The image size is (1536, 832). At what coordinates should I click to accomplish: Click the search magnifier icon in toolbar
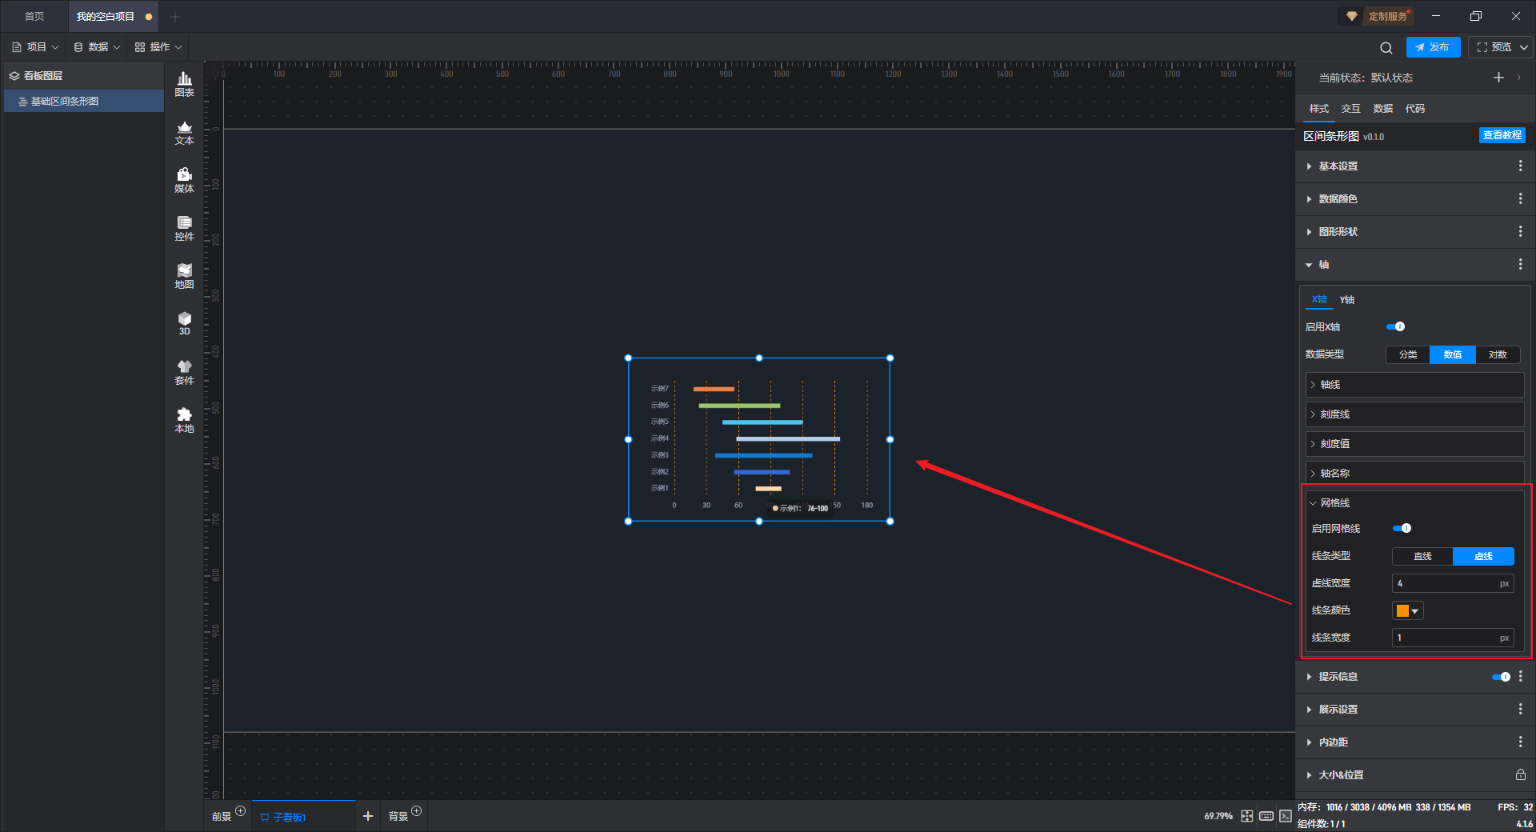pos(1386,48)
